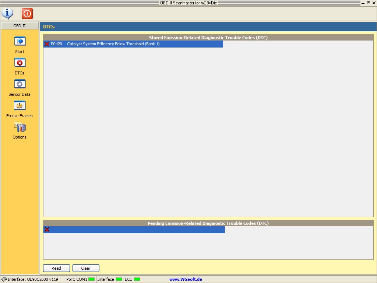The image size is (377, 283).
Task: Click red X icon in pending codes list
Action: 47,230
